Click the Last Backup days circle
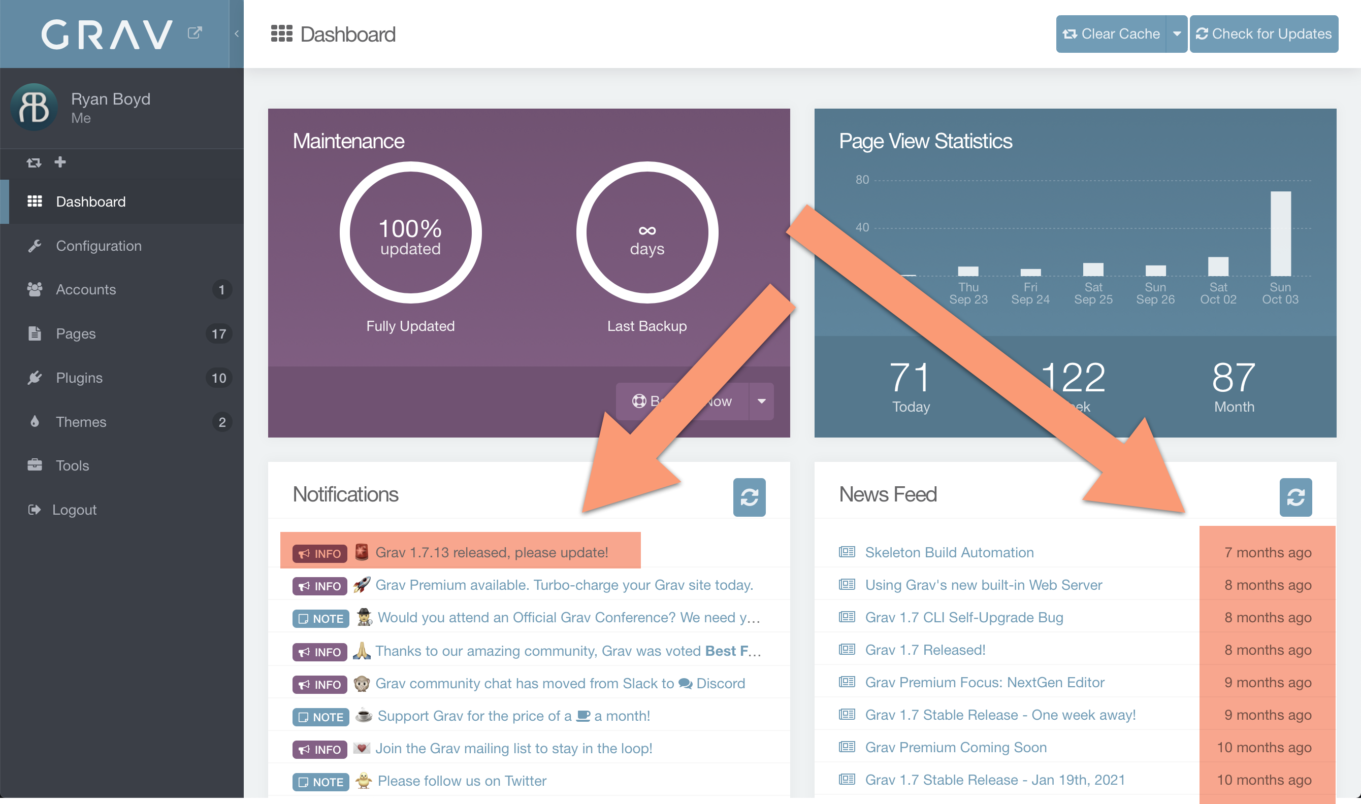This screenshot has width=1361, height=804. [647, 232]
